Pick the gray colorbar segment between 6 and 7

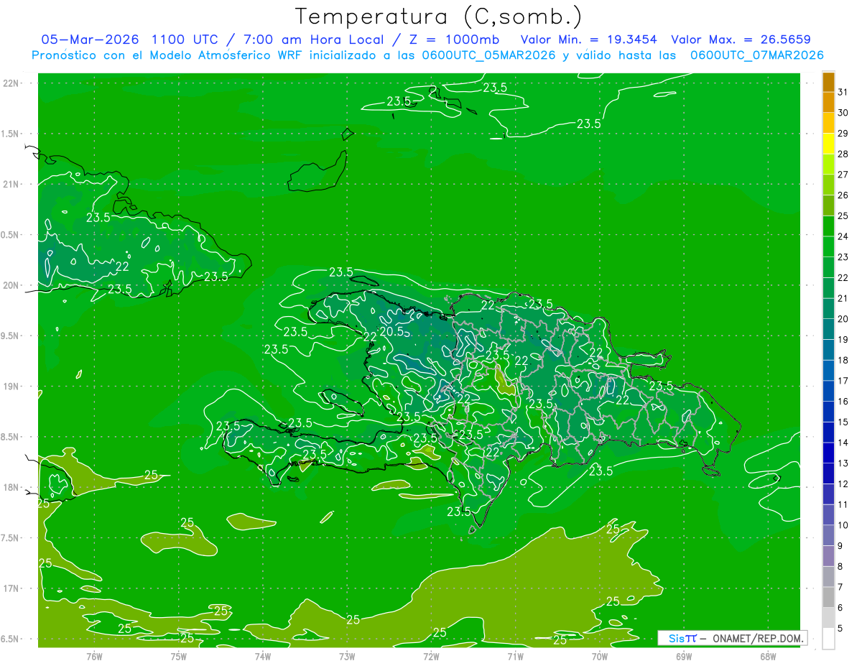[x=828, y=597]
